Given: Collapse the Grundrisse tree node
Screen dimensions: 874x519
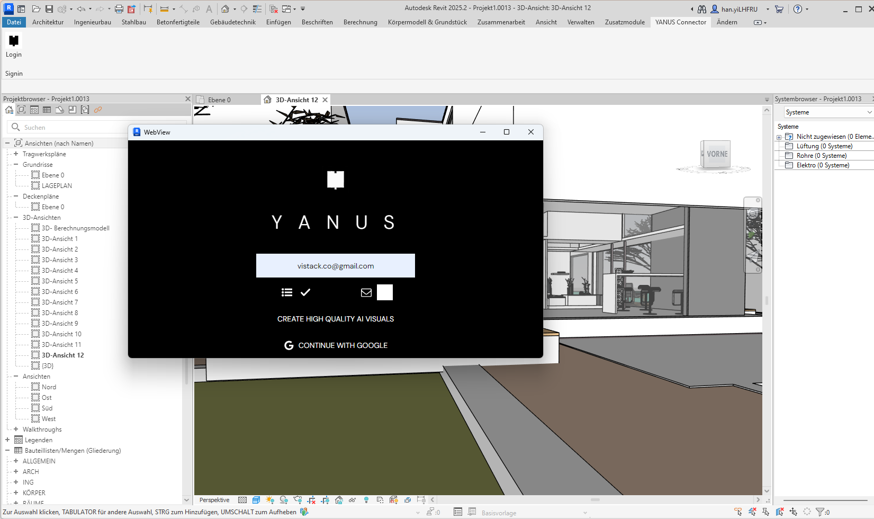Looking at the screenshot, I should (x=16, y=165).
